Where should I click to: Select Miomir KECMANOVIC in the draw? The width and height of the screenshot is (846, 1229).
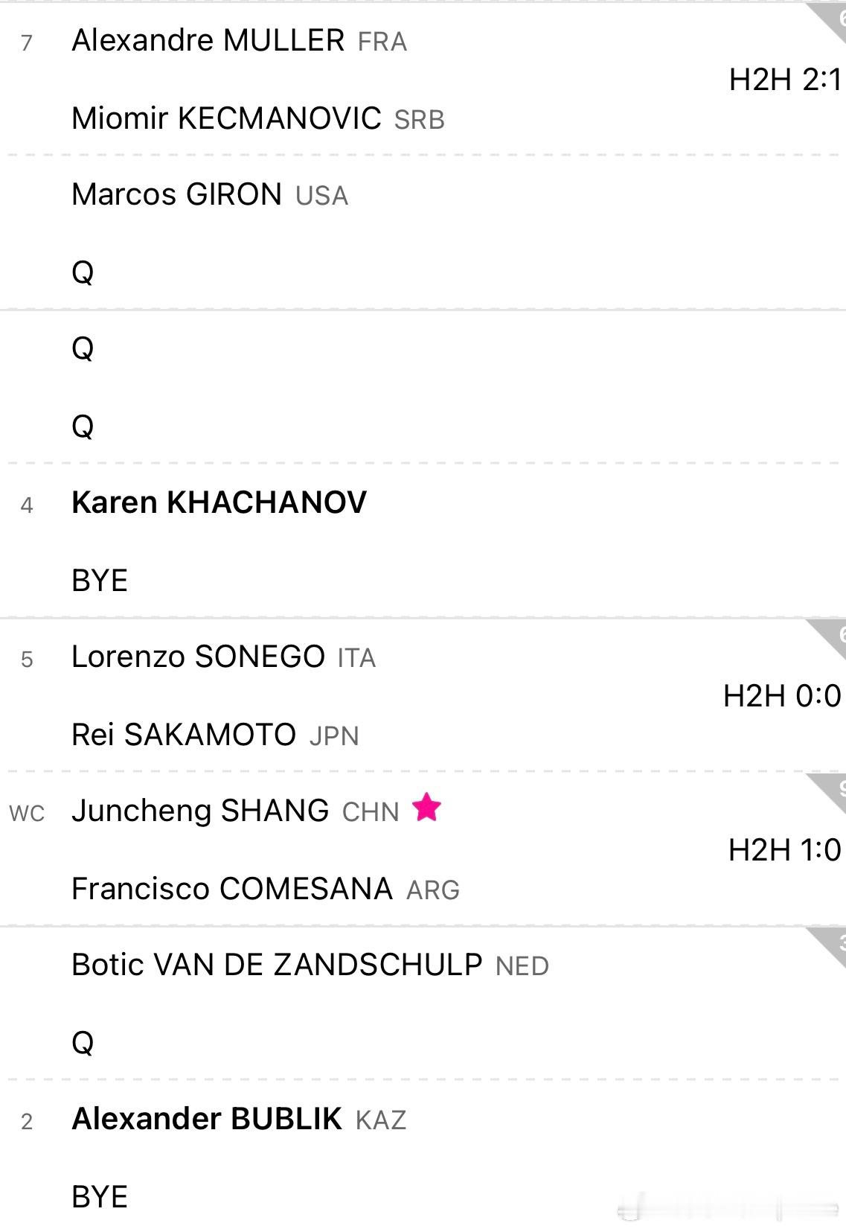(226, 118)
